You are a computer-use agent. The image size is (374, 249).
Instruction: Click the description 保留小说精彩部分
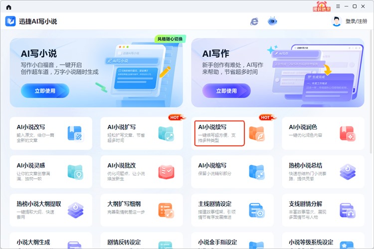pos(214,173)
